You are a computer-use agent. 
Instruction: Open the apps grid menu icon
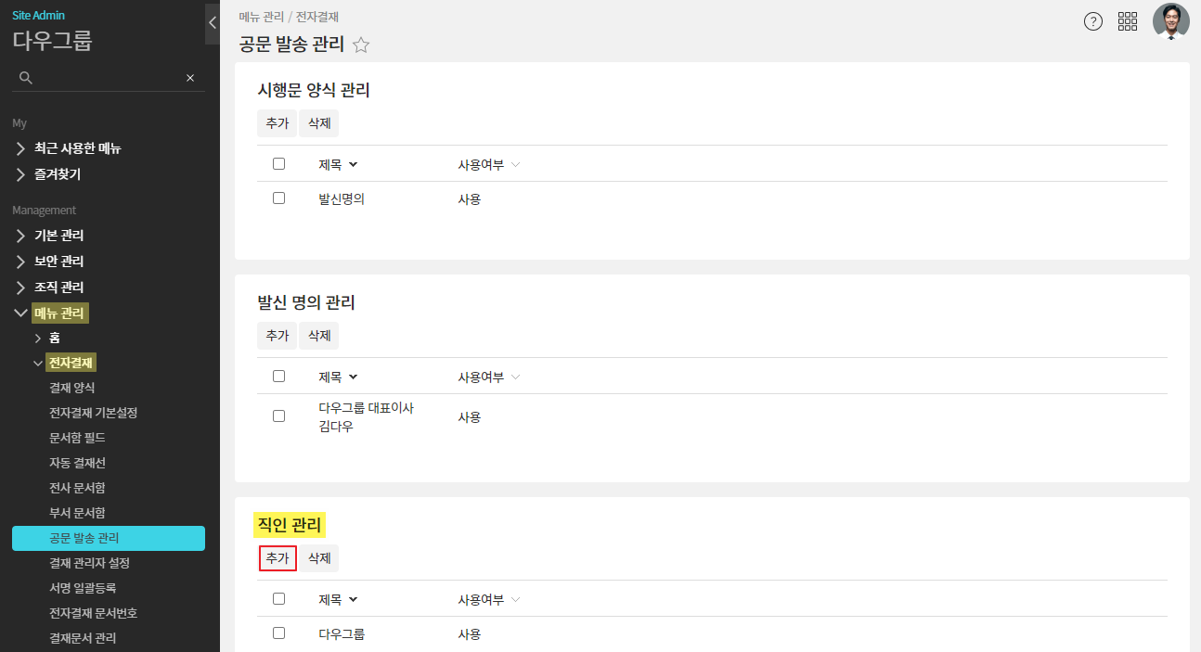(x=1128, y=22)
